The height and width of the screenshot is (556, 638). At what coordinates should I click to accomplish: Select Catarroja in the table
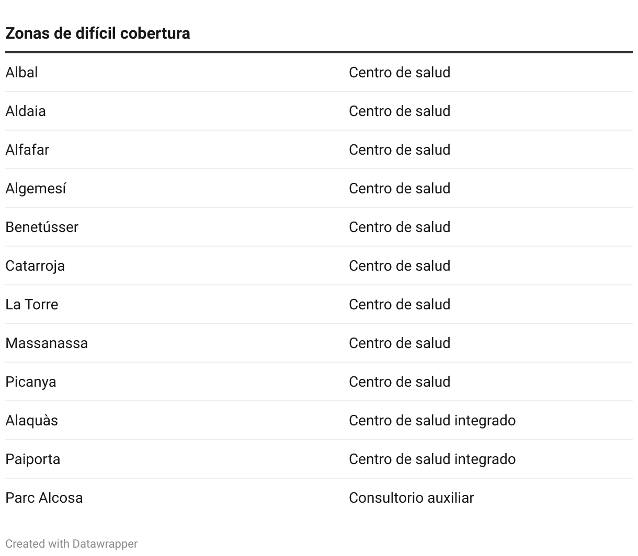35,265
